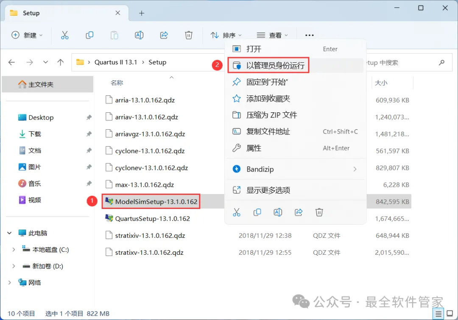Click the toolbar Paste clipboard icon
The height and width of the screenshot is (320, 458).
click(114, 35)
